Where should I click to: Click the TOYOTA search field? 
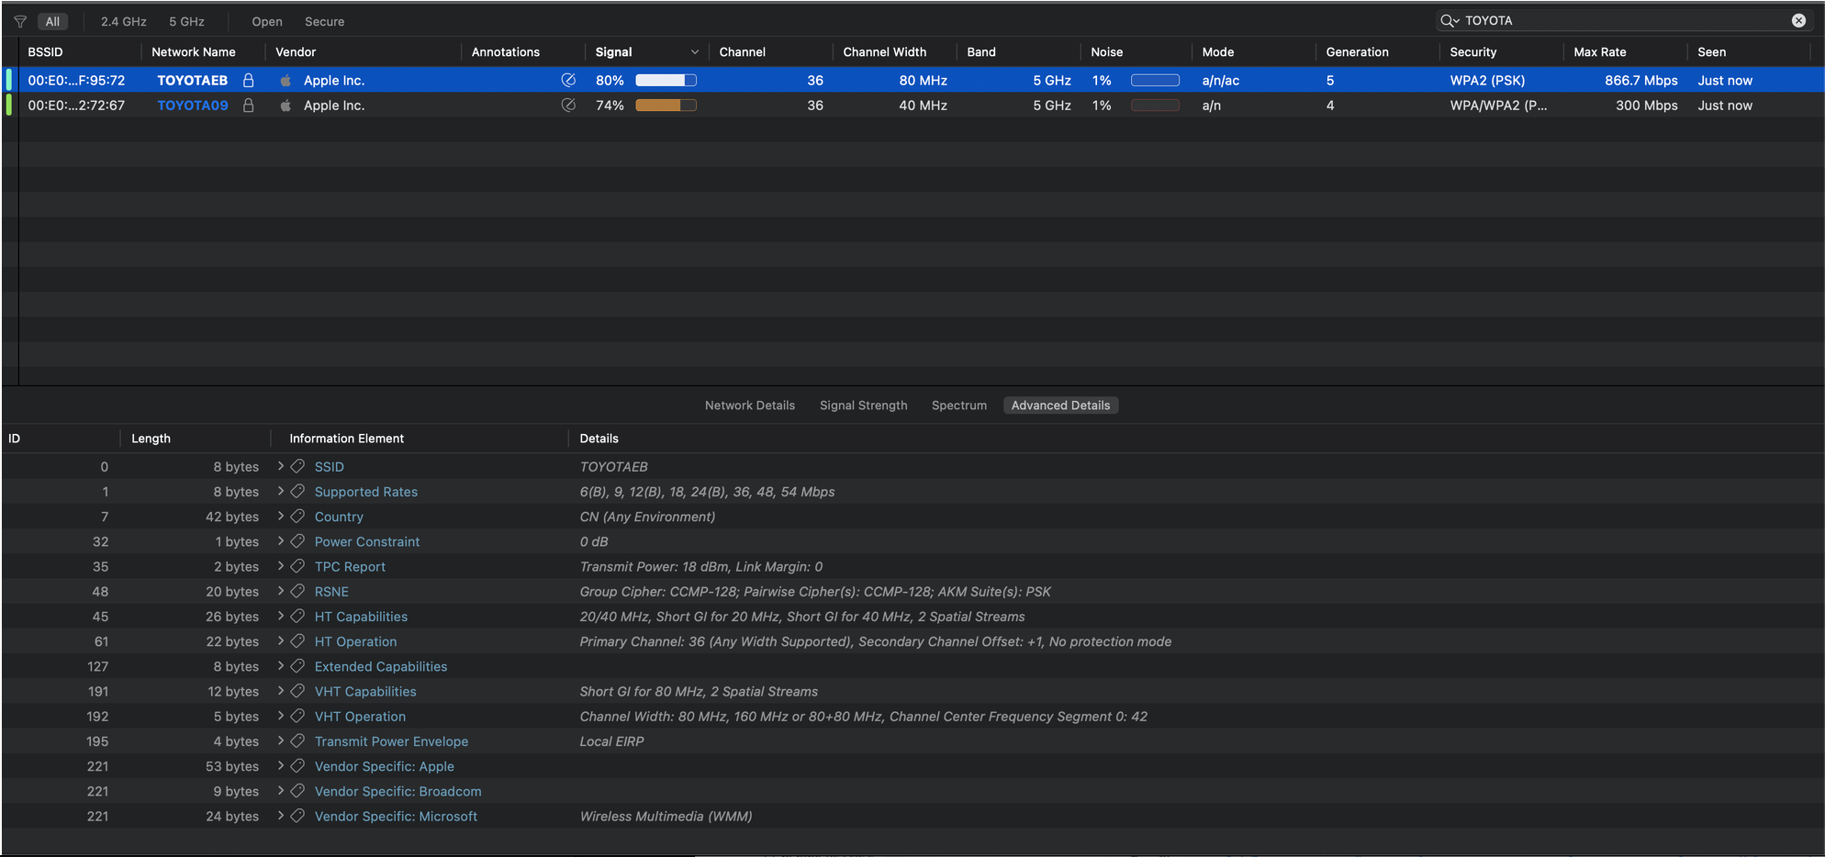point(1623,20)
